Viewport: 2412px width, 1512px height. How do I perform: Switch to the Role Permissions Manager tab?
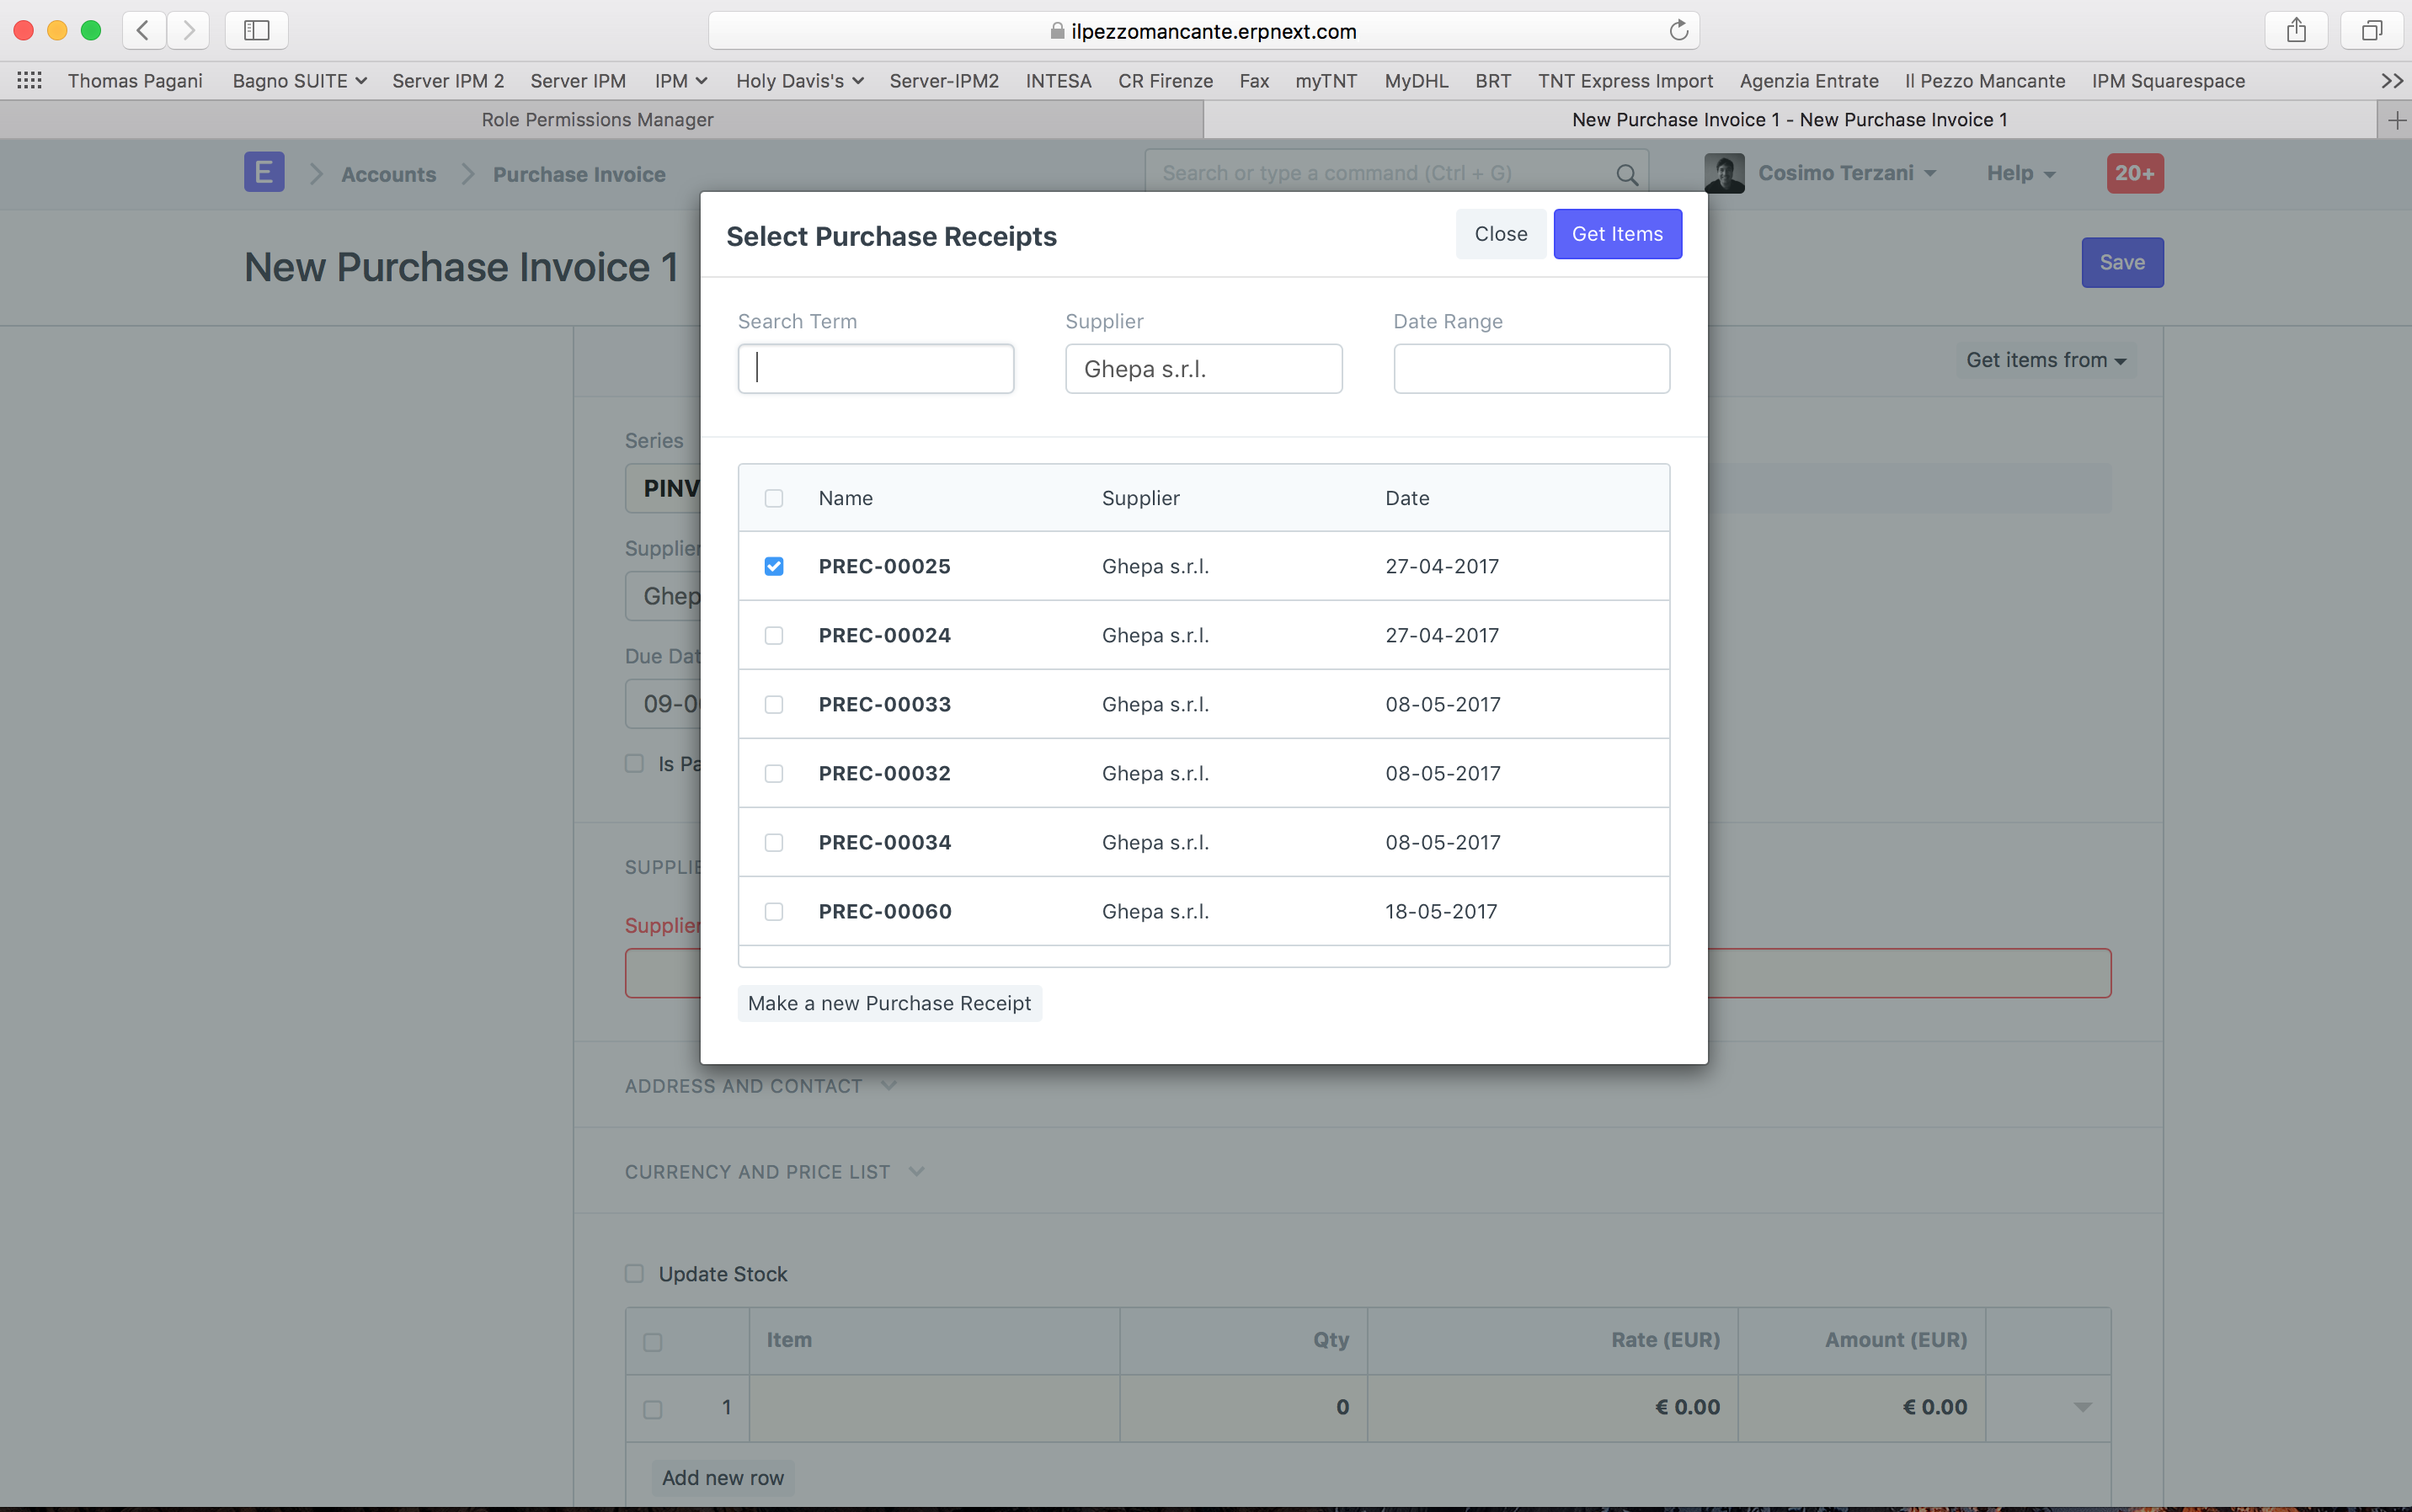pos(596,119)
